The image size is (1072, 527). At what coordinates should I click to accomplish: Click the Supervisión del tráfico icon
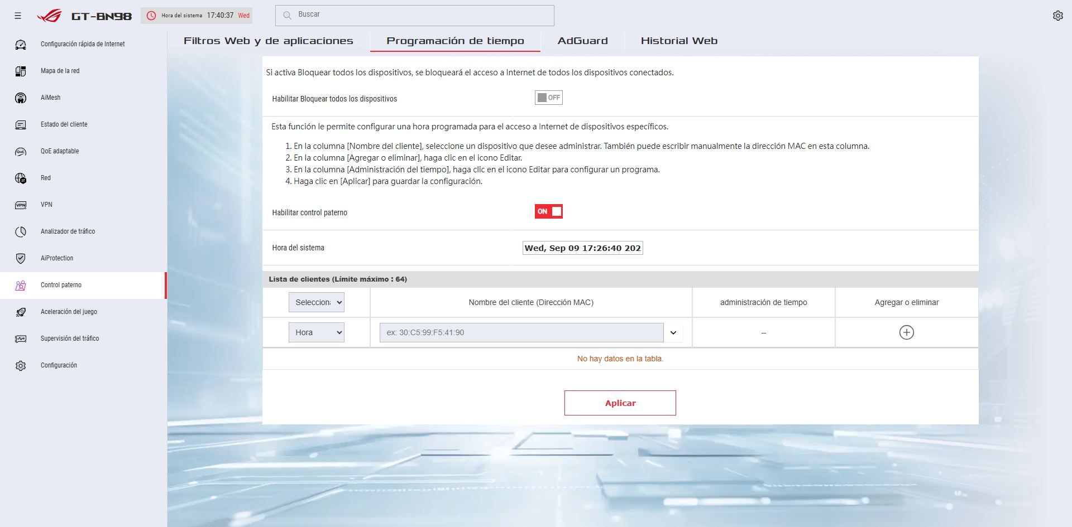point(21,339)
